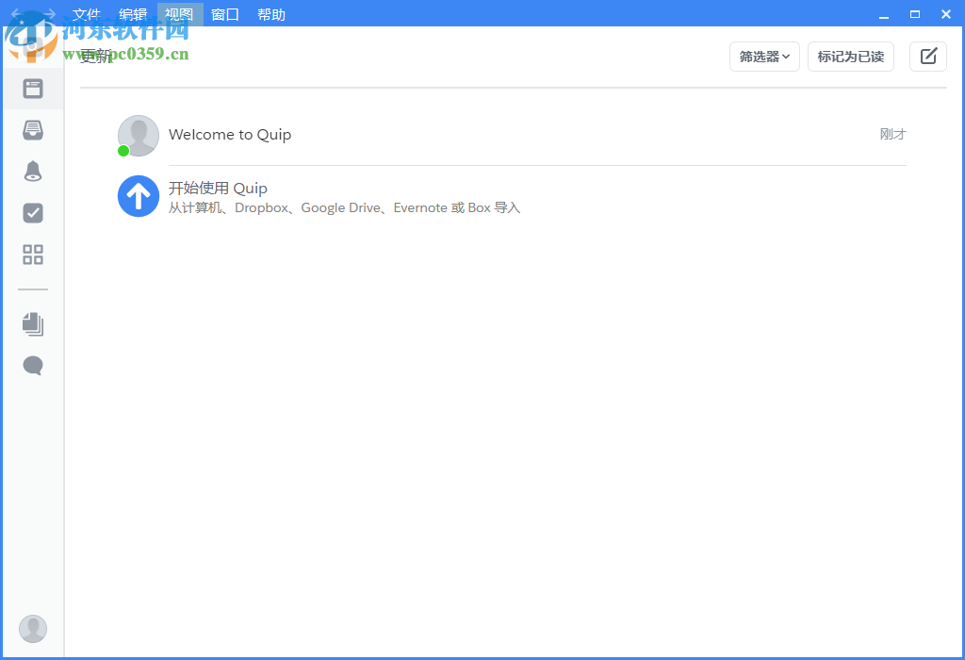Open the 文件 menu
Screen dimensions: 965x660
coord(87,14)
